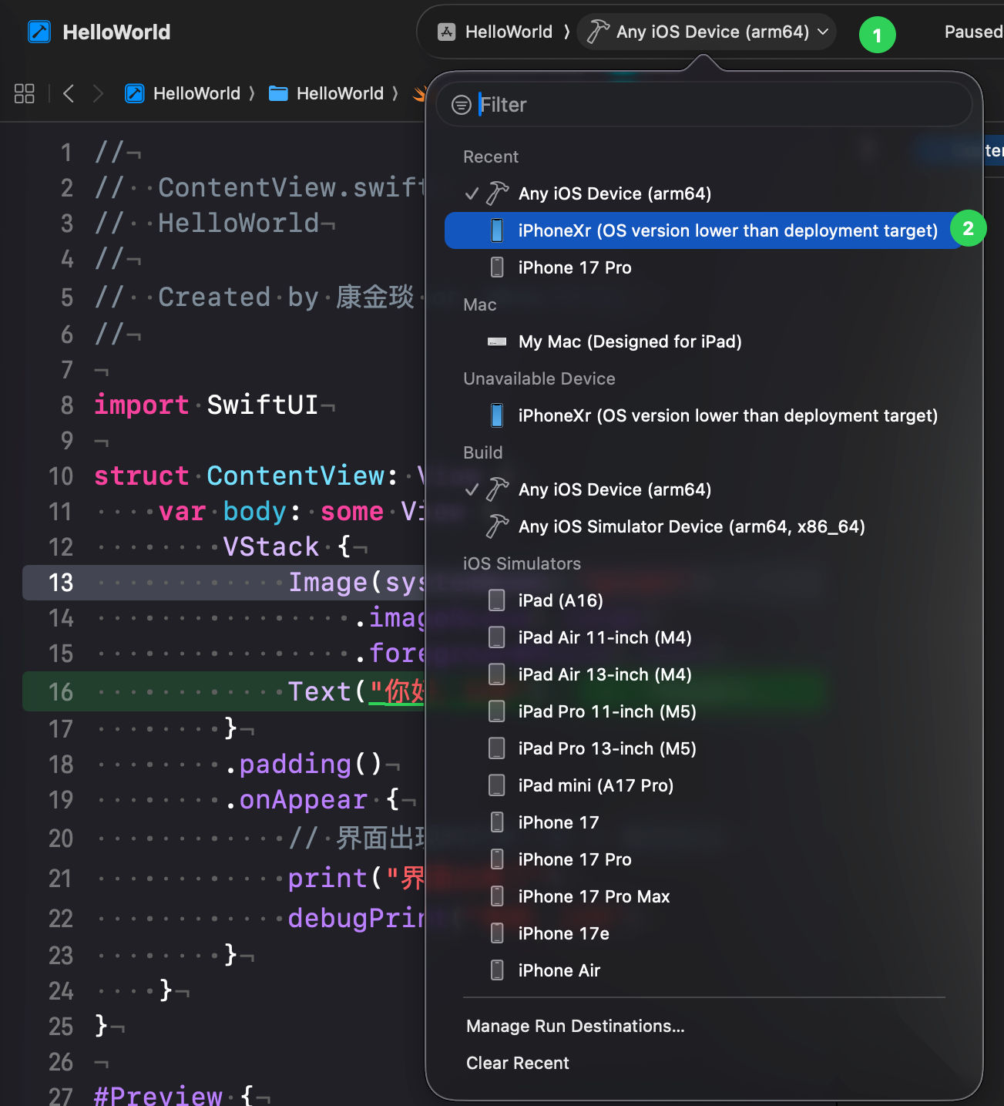This screenshot has height=1106, width=1004.
Task: Click the hammer icon next to Any iOS Simulator Device
Action: click(x=498, y=526)
